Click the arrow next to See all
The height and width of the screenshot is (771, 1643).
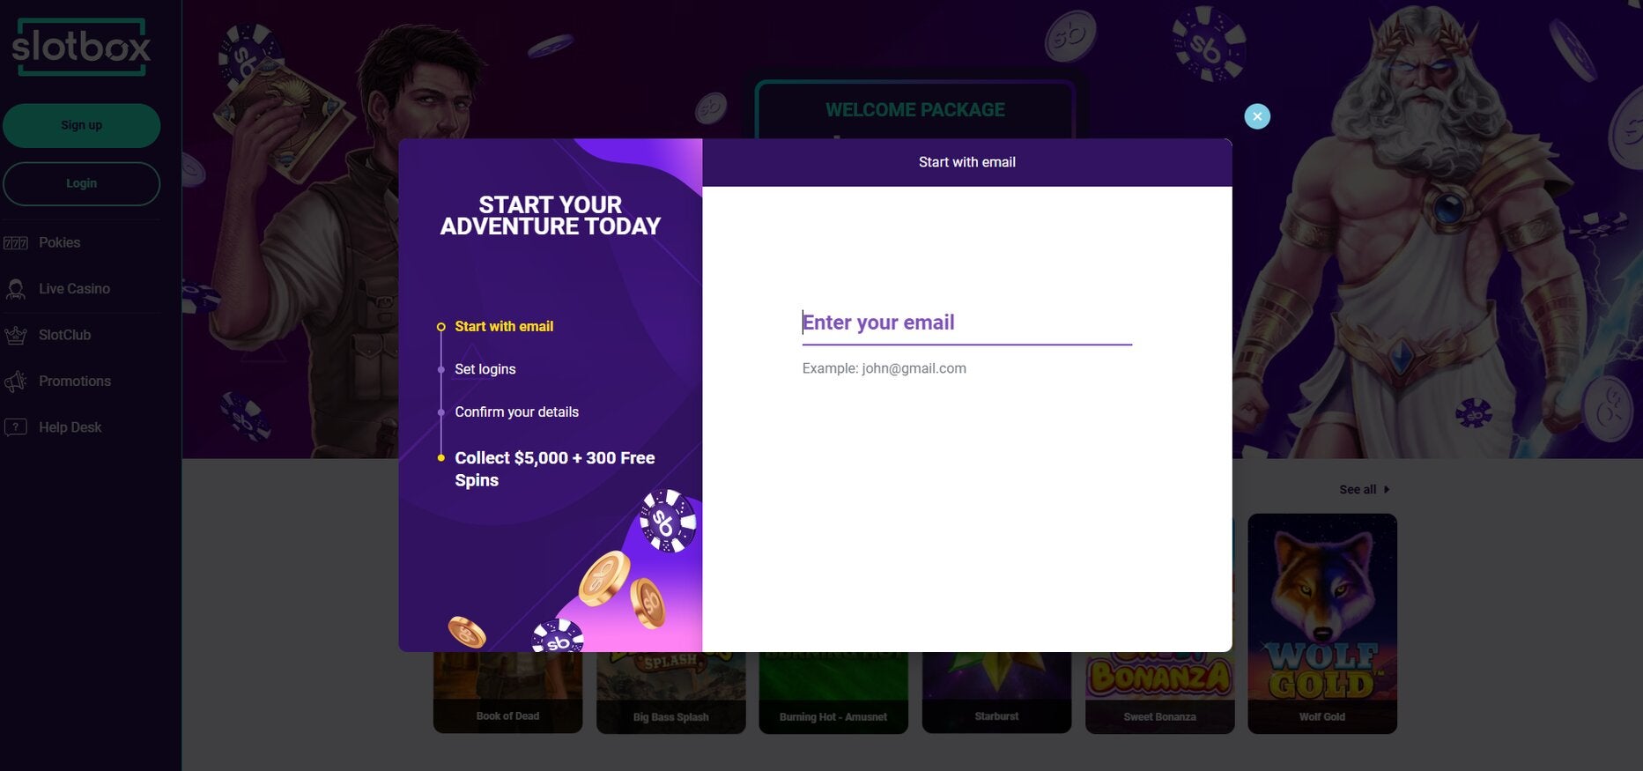1387,490
